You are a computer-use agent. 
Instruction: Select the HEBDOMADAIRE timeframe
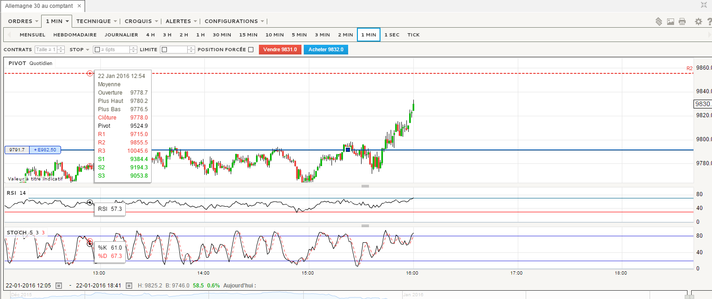[75, 35]
